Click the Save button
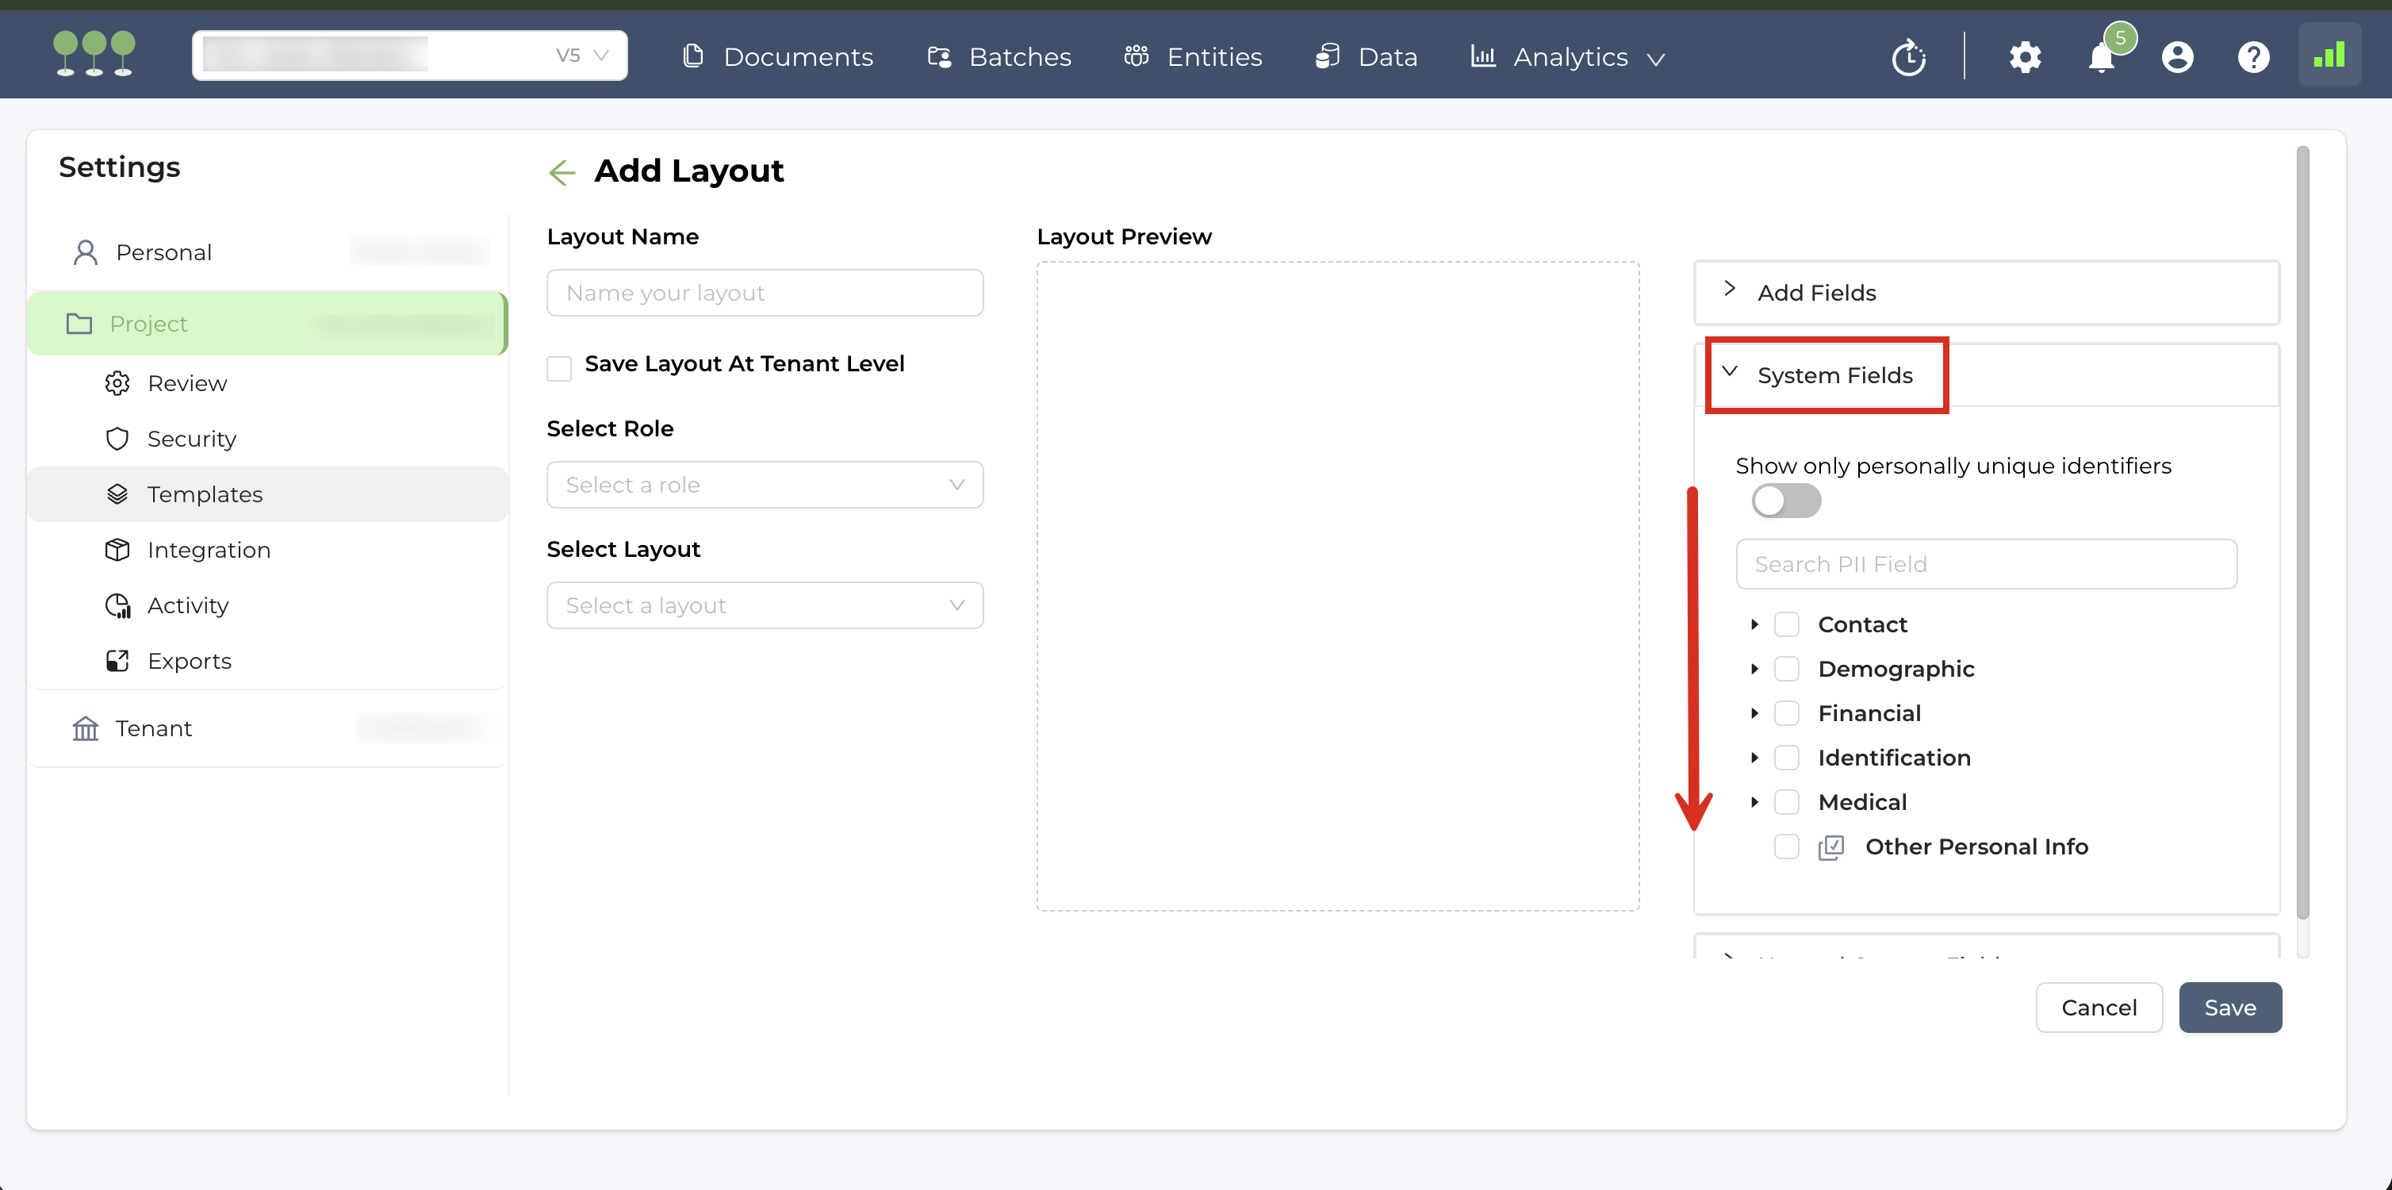This screenshot has width=2392, height=1190. (2229, 1008)
